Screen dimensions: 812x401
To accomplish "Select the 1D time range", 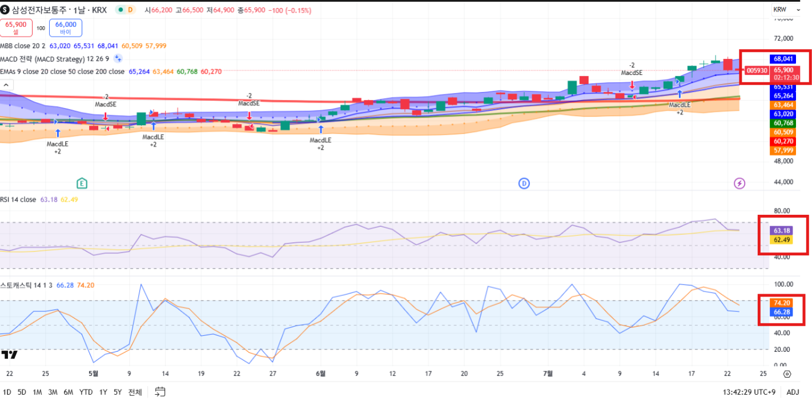I will click(7, 392).
